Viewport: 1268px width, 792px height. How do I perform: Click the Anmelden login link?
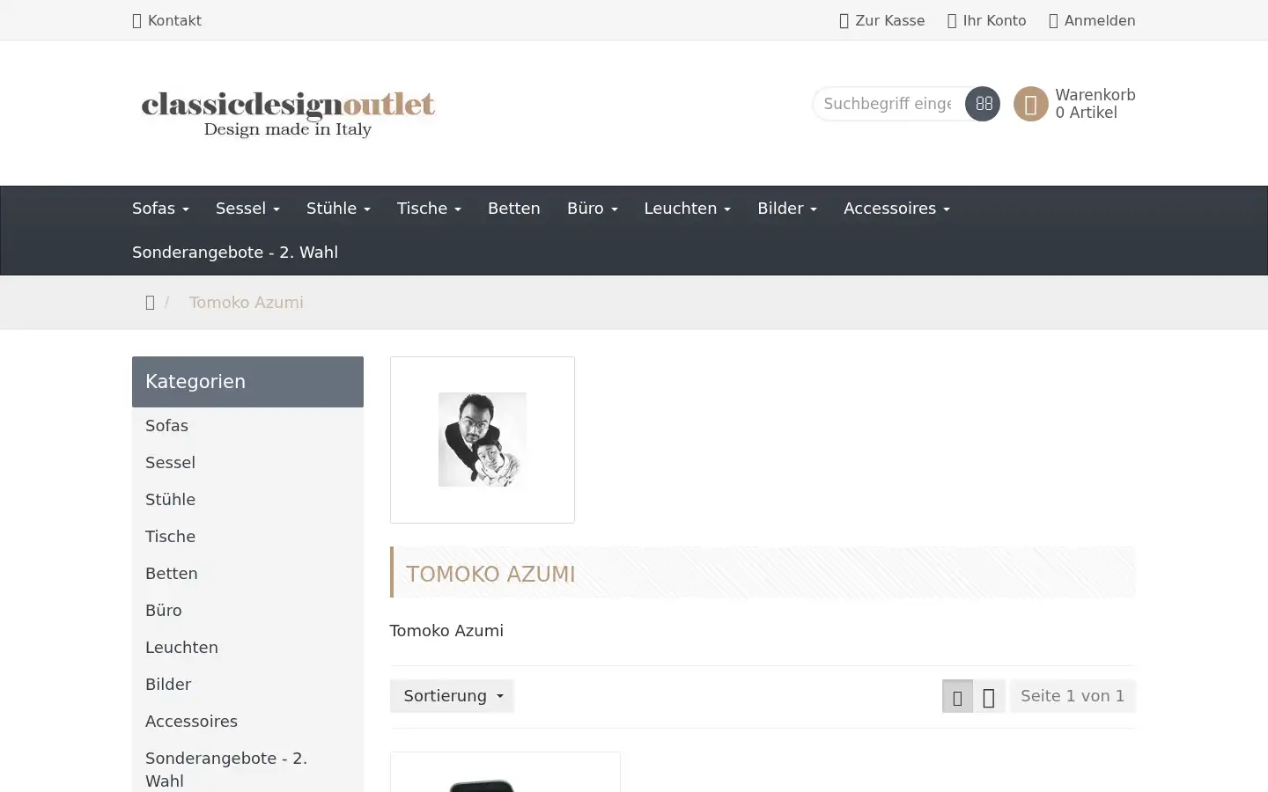pos(1092,20)
